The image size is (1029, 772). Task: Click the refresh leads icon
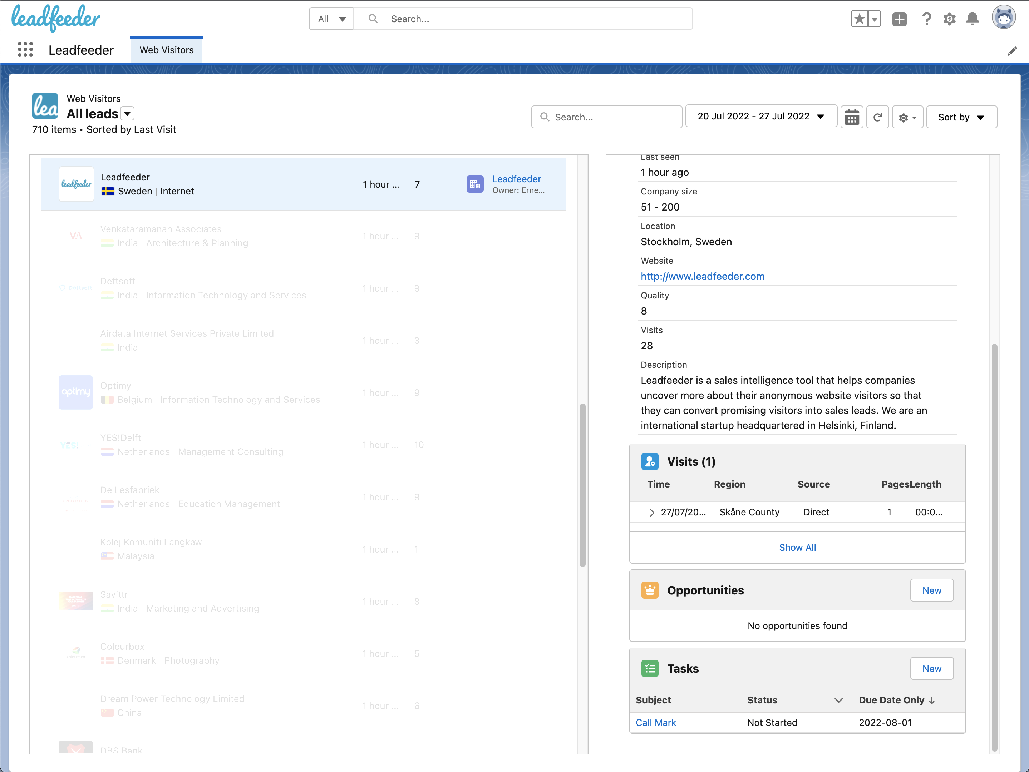pyautogui.click(x=877, y=117)
